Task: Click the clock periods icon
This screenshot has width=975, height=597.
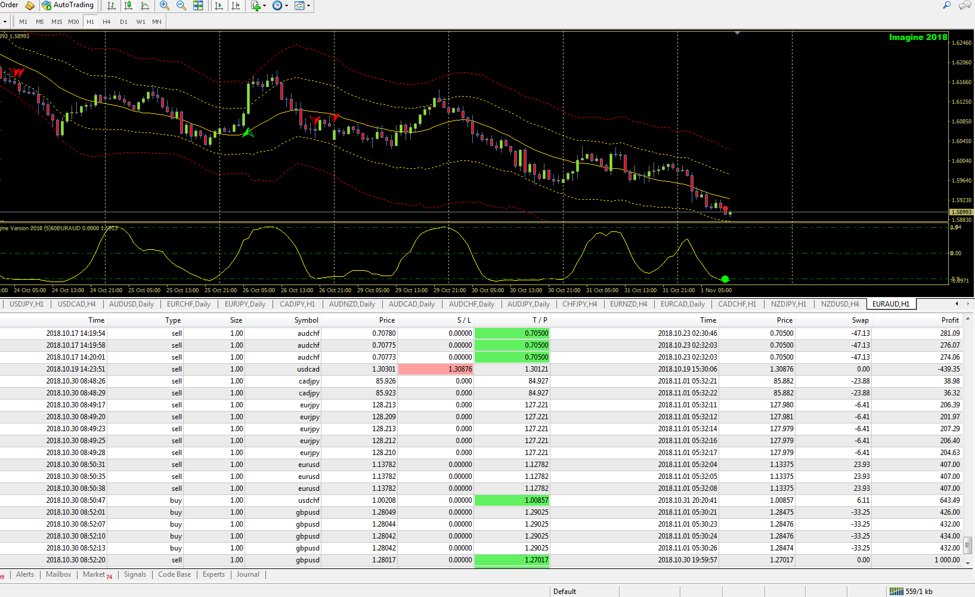Action: (277, 5)
